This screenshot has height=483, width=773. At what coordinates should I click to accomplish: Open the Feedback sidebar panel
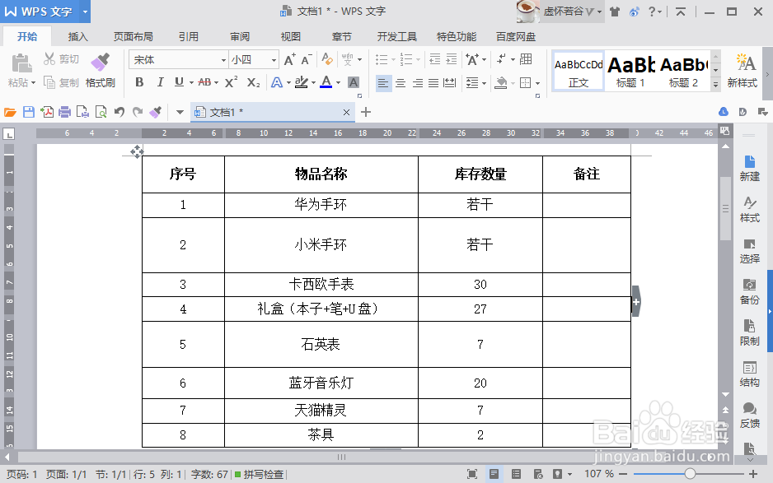[x=749, y=416]
